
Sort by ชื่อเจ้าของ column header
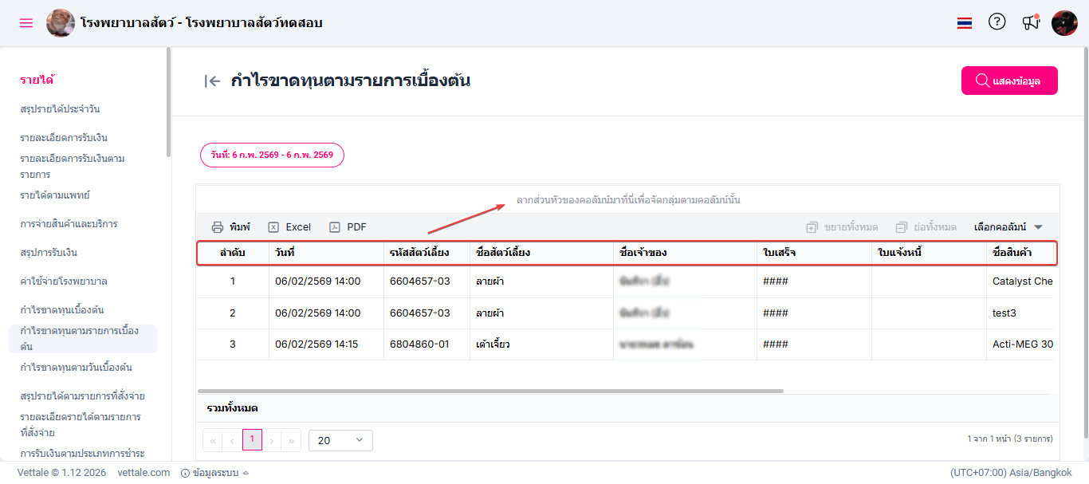[x=685, y=253]
